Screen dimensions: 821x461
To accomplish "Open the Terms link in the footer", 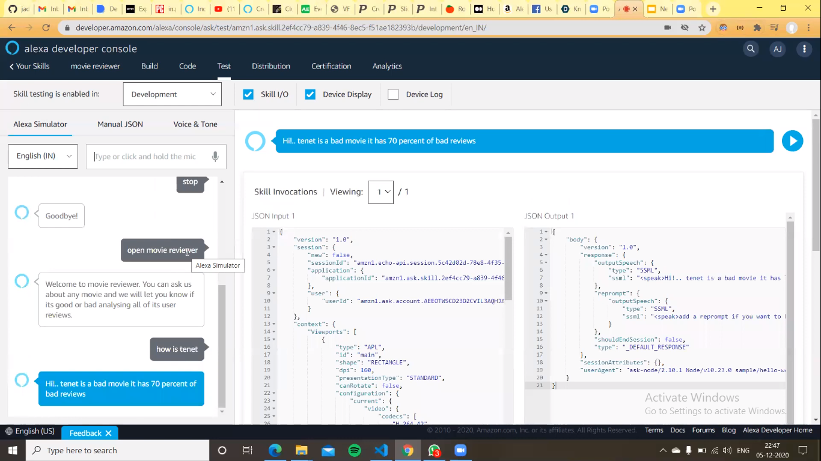I will (x=654, y=430).
